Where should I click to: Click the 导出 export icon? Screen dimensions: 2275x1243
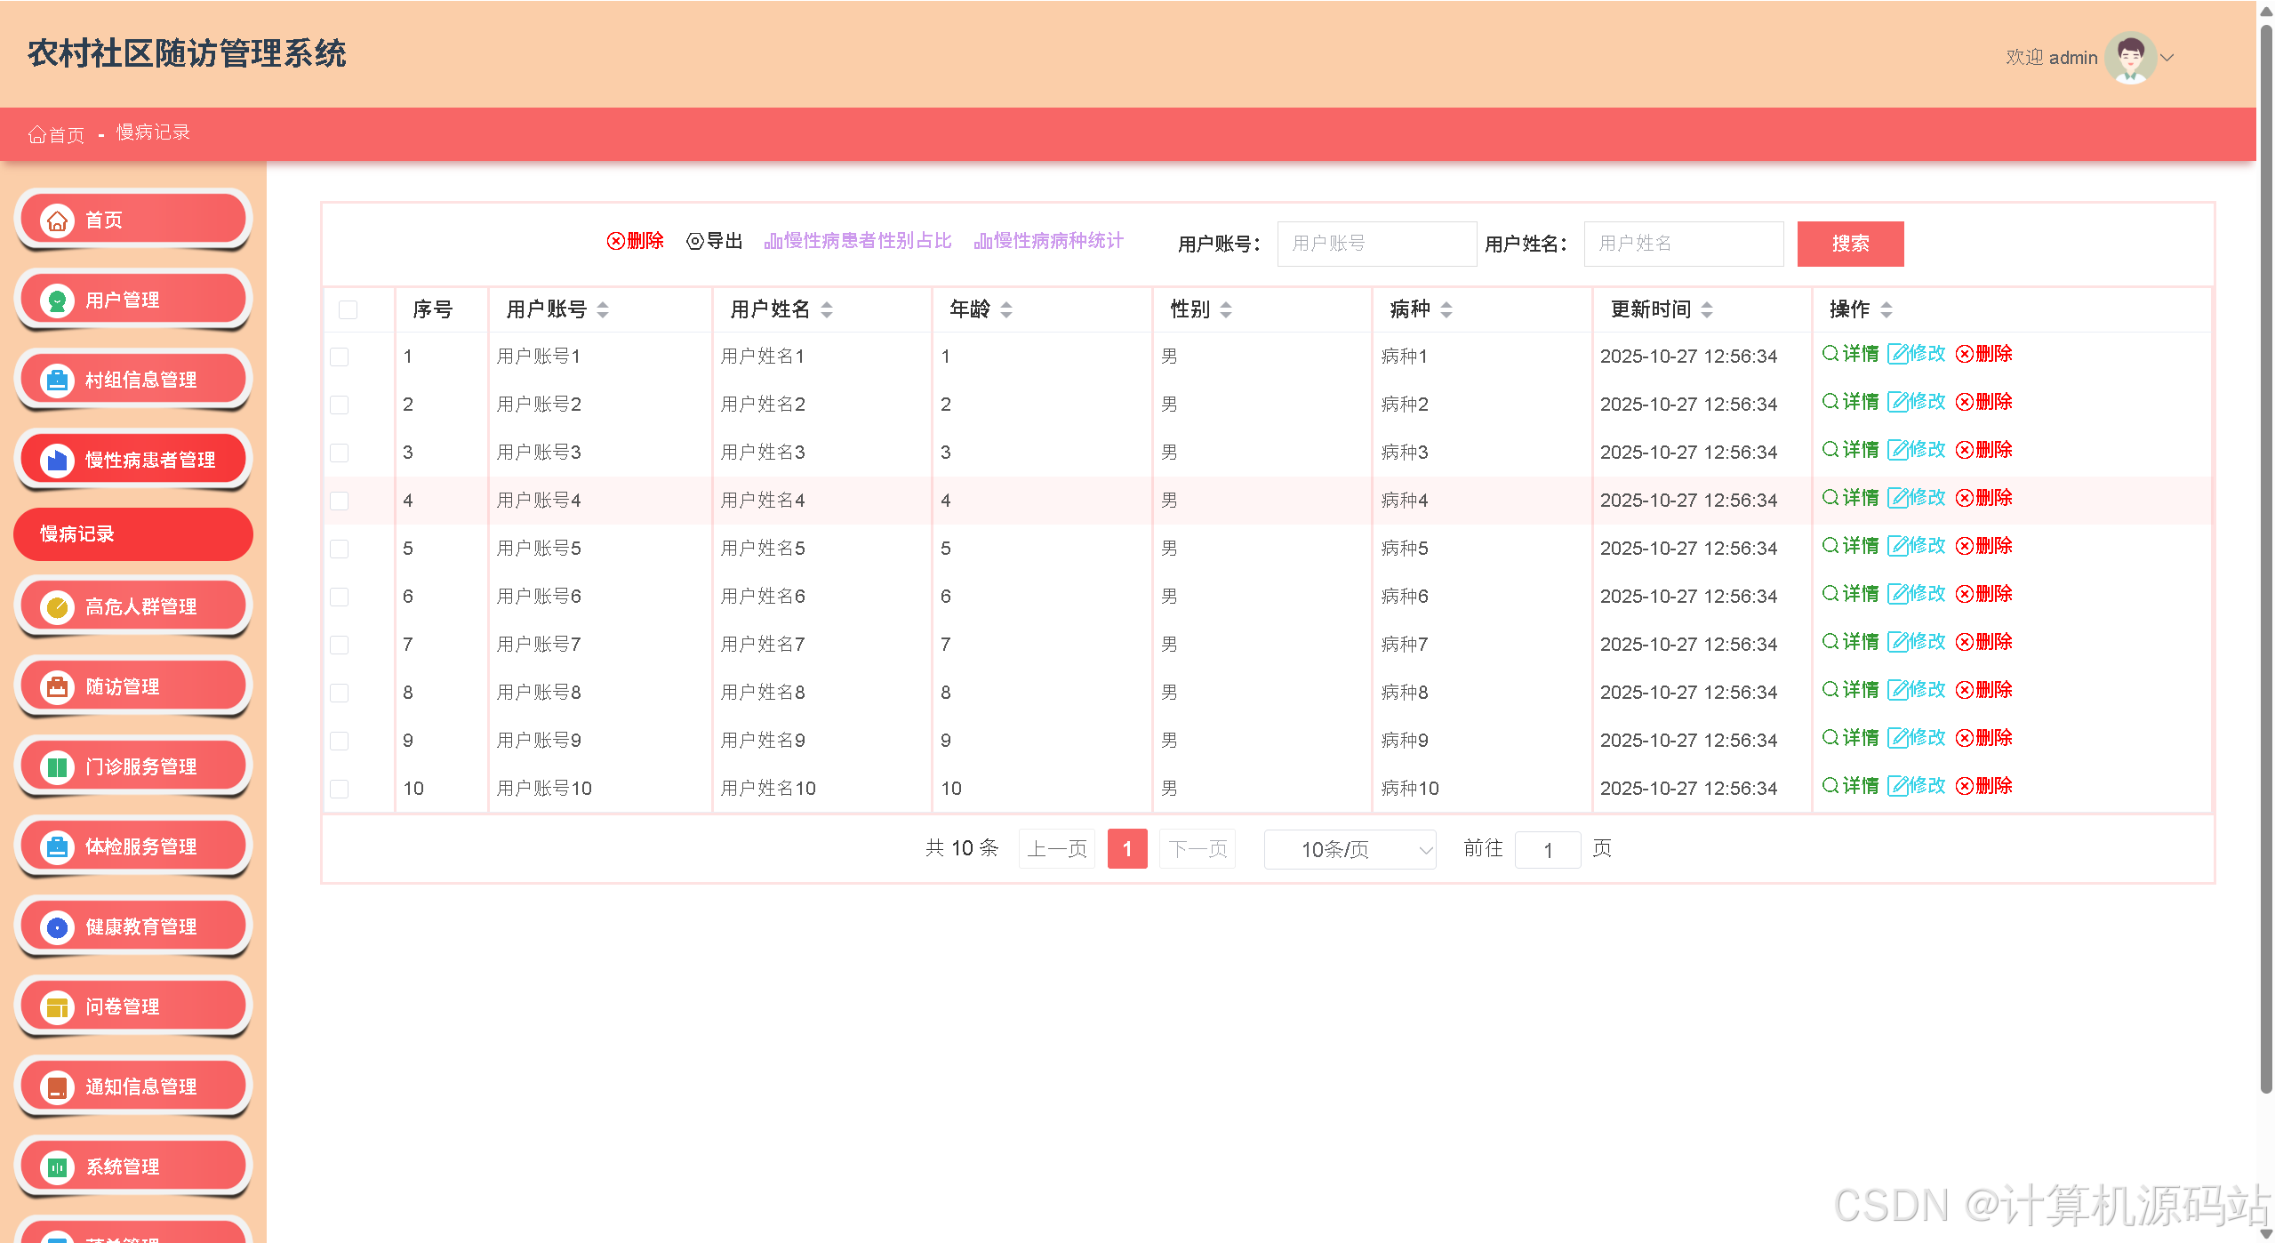coord(695,241)
